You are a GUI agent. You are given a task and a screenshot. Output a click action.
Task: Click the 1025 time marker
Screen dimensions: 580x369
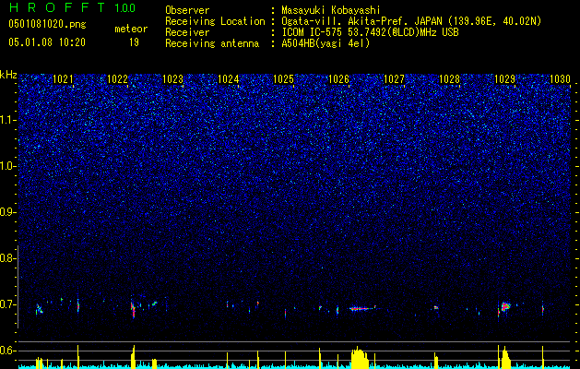click(x=283, y=79)
